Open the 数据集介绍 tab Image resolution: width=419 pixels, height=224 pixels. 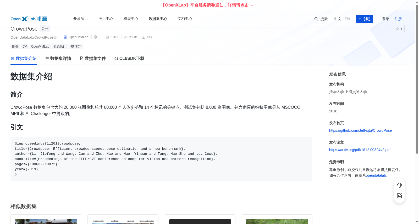tap(24, 59)
